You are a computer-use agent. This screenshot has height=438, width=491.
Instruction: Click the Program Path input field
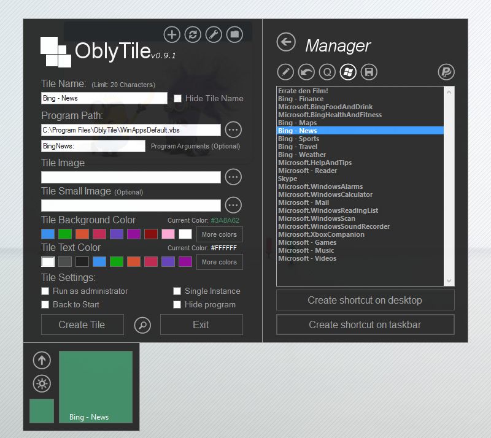131,130
